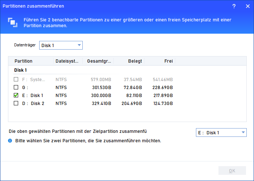This screenshot has width=254, height=181.
Task: Select the Disk 1 group row
Action: [x=21, y=70]
